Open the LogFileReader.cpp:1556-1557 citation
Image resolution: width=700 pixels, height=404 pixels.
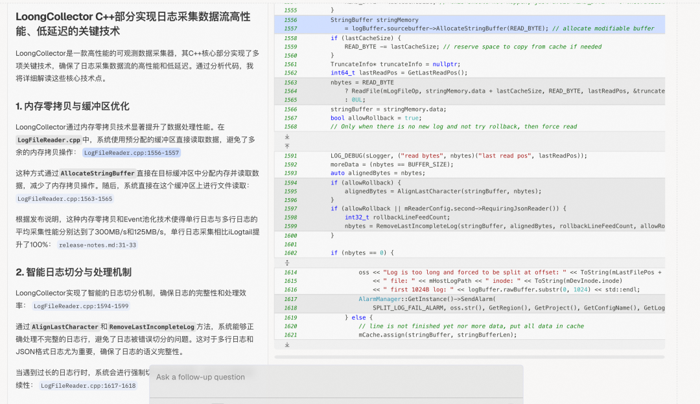131,152
